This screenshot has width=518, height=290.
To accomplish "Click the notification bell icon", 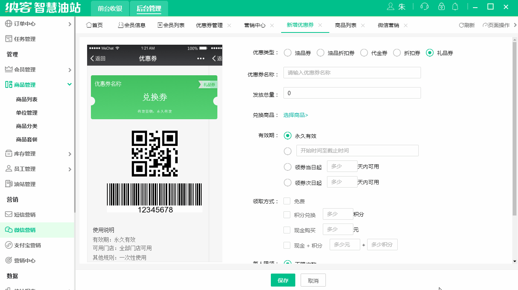I will pos(455,6).
